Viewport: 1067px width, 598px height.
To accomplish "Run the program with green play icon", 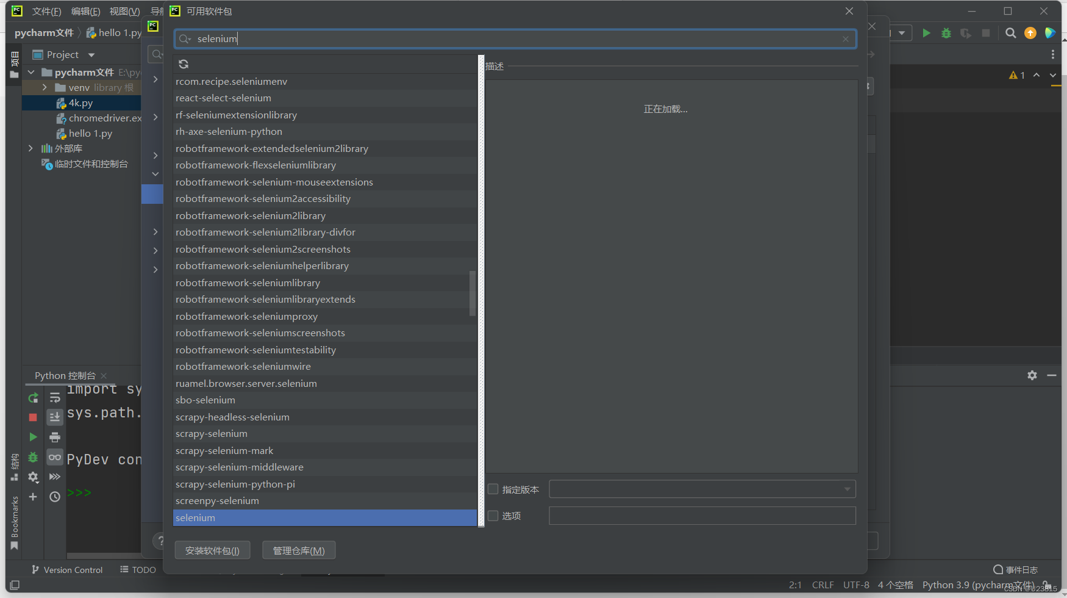I will 926,33.
